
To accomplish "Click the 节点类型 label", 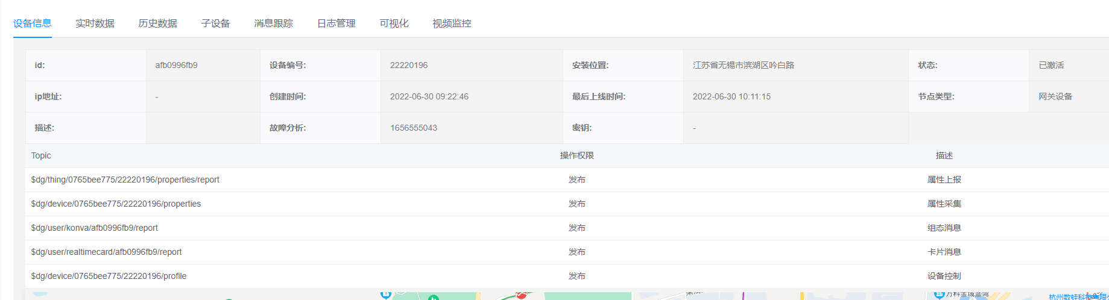I will (937, 96).
